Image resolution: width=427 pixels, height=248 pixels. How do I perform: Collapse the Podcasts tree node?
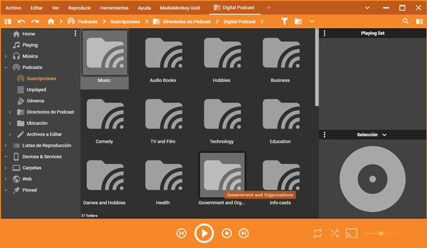click(6, 68)
